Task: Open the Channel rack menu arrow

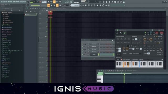Action: pos(82,40)
